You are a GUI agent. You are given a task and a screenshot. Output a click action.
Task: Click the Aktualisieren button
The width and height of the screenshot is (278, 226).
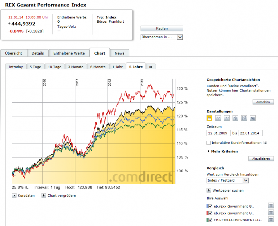261,159
